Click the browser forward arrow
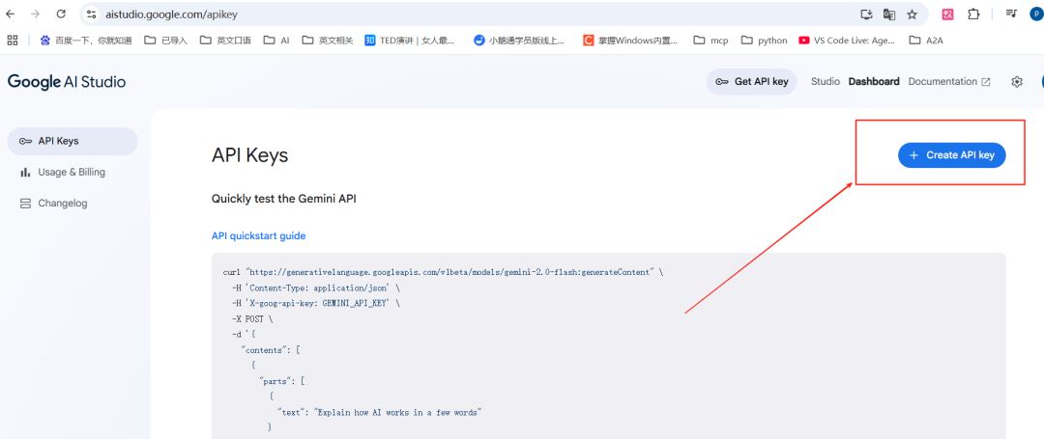 36,14
